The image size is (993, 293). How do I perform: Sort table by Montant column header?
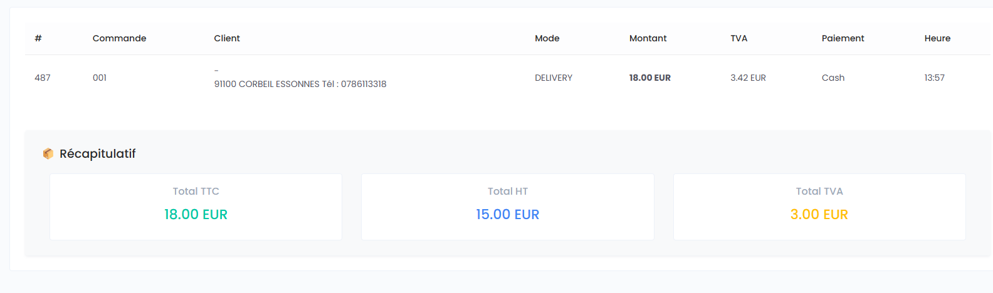pos(648,38)
